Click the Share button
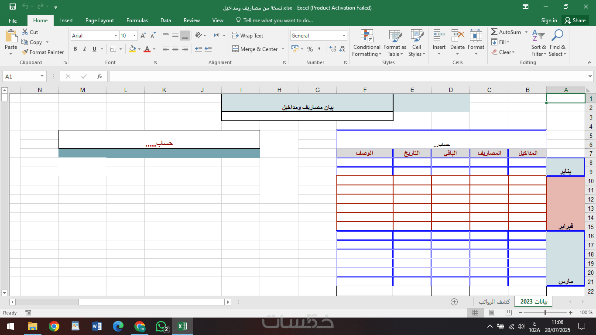This screenshot has height=335, width=596. 575,21
